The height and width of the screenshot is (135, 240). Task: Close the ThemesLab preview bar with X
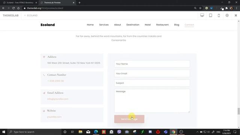(x=236, y=15)
